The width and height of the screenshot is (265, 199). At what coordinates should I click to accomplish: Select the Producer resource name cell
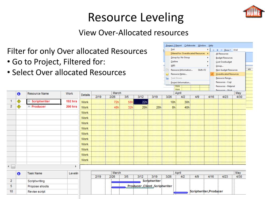click(x=44, y=106)
